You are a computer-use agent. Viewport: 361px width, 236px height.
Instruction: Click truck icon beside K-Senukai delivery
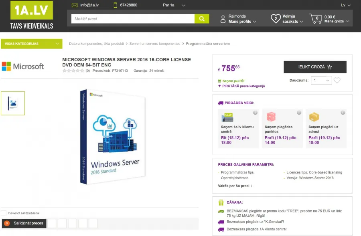221,222
